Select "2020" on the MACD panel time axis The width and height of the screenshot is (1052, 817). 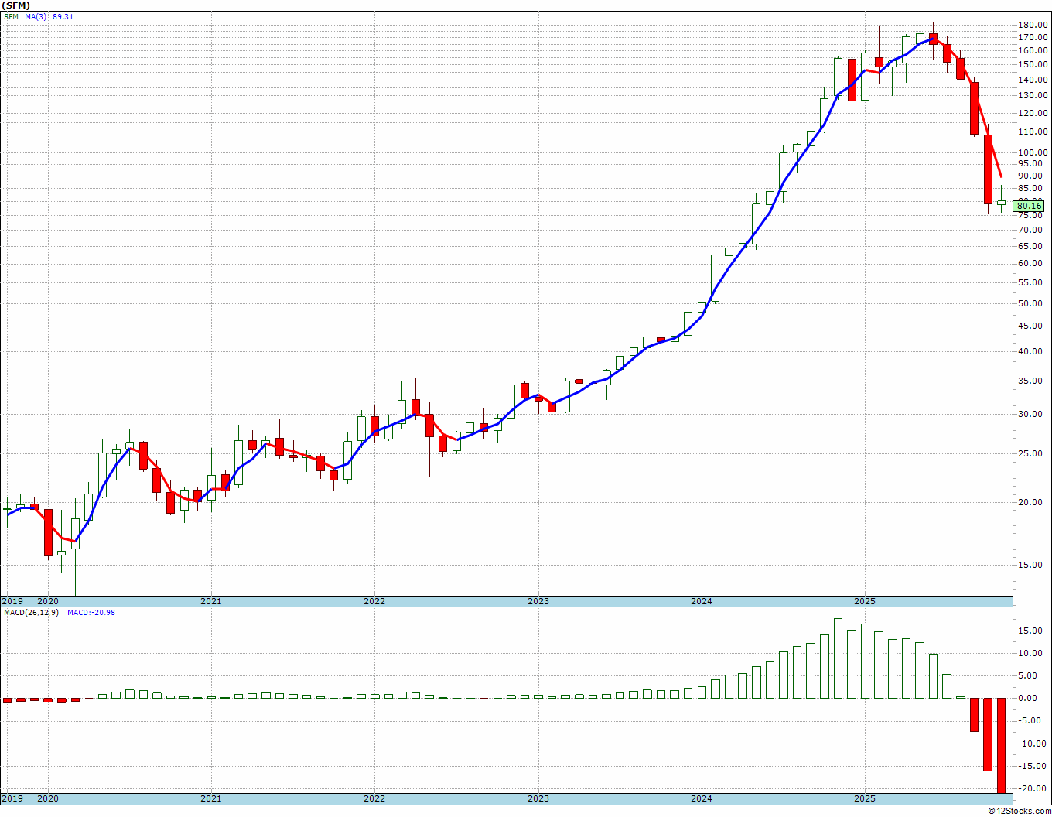pos(48,798)
